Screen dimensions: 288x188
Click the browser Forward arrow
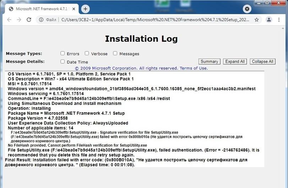(x=19, y=19)
